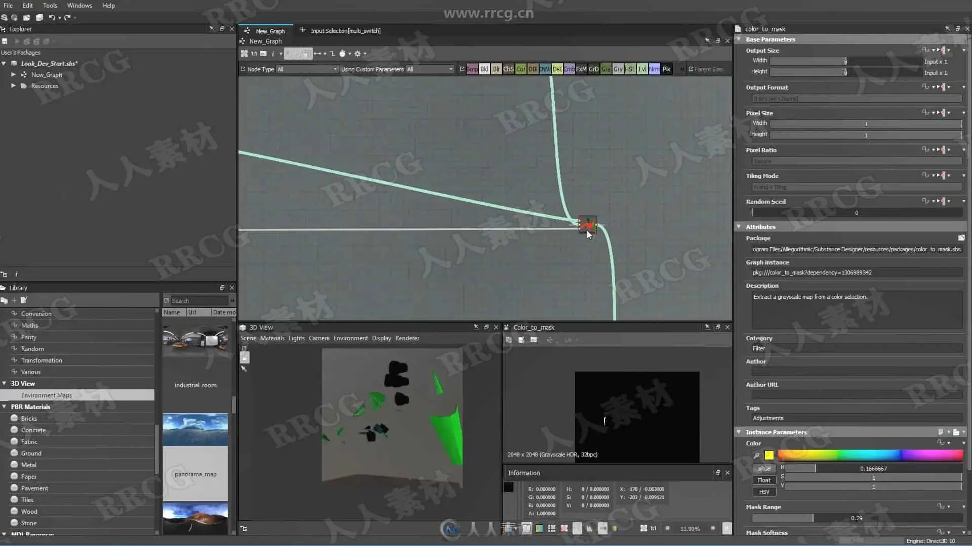Image resolution: width=972 pixels, height=546 pixels.
Task: Open the Materials menu in 3D View
Action: pos(272,338)
